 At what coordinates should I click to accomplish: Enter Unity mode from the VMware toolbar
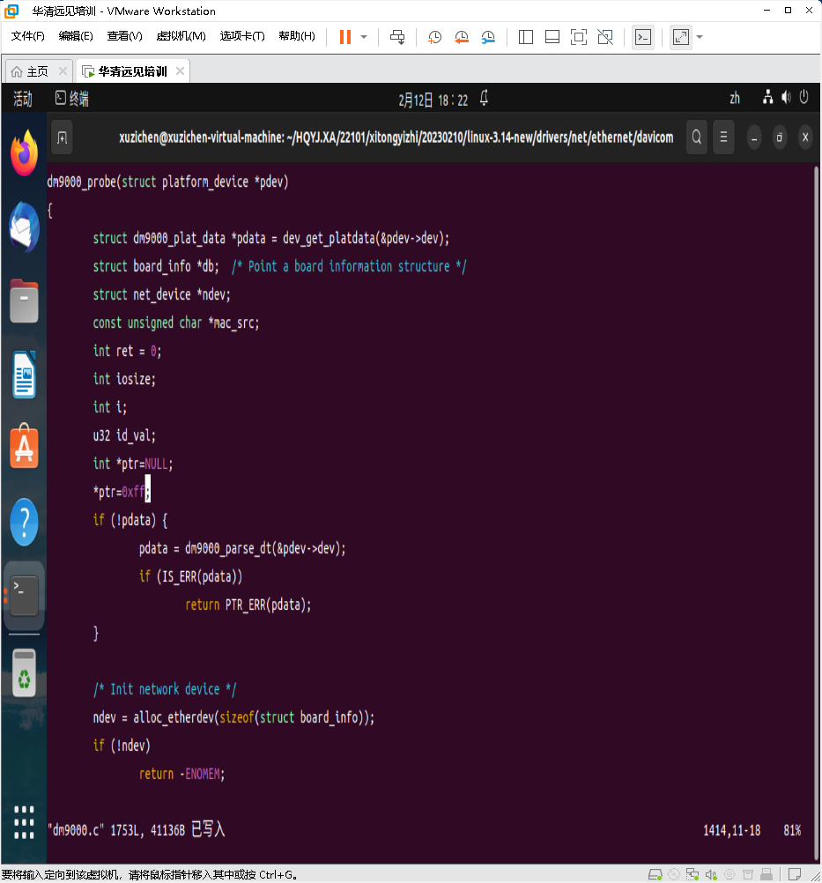tap(604, 37)
